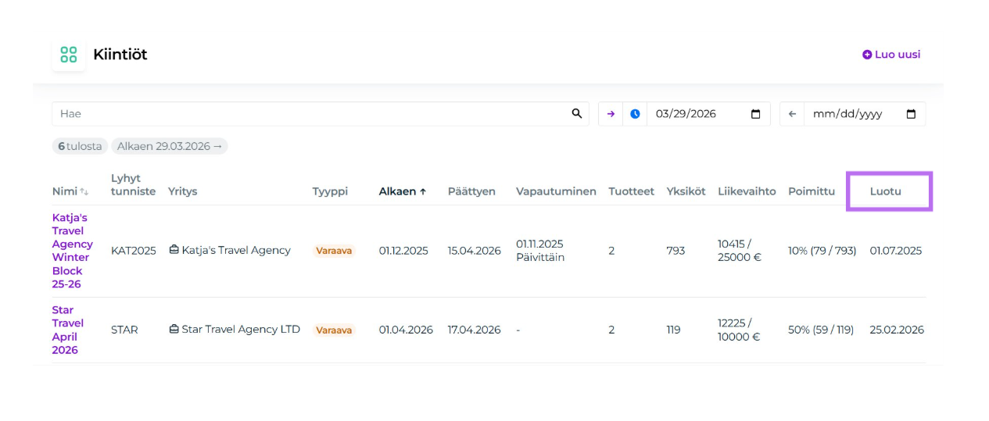
Task: Open the Star Travel April 2026 link
Action: [x=68, y=330]
